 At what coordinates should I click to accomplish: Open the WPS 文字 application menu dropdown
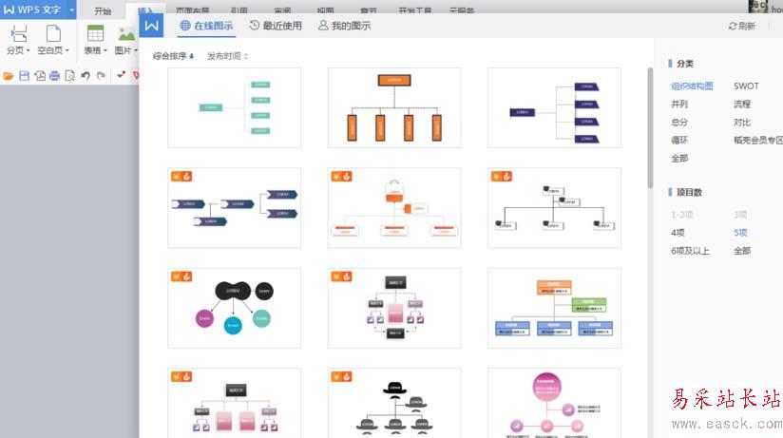(x=71, y=10)
